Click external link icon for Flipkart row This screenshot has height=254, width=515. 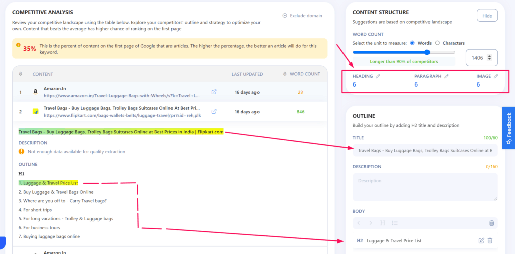click(214, 111)
